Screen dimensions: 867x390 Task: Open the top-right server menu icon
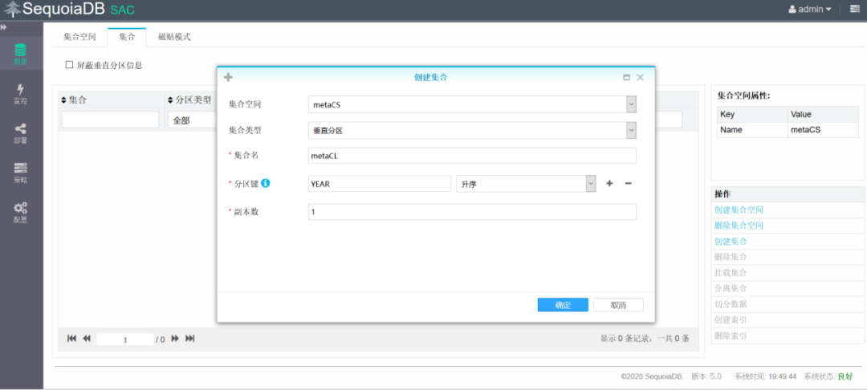pyautogui.click(x=854, y=9)
